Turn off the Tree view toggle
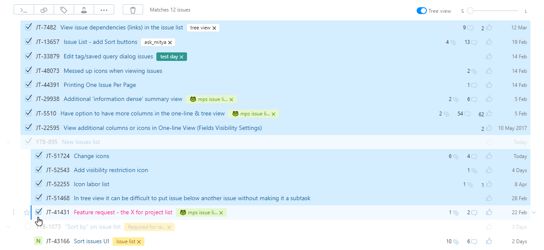544x250 pixels. point(421,11)
